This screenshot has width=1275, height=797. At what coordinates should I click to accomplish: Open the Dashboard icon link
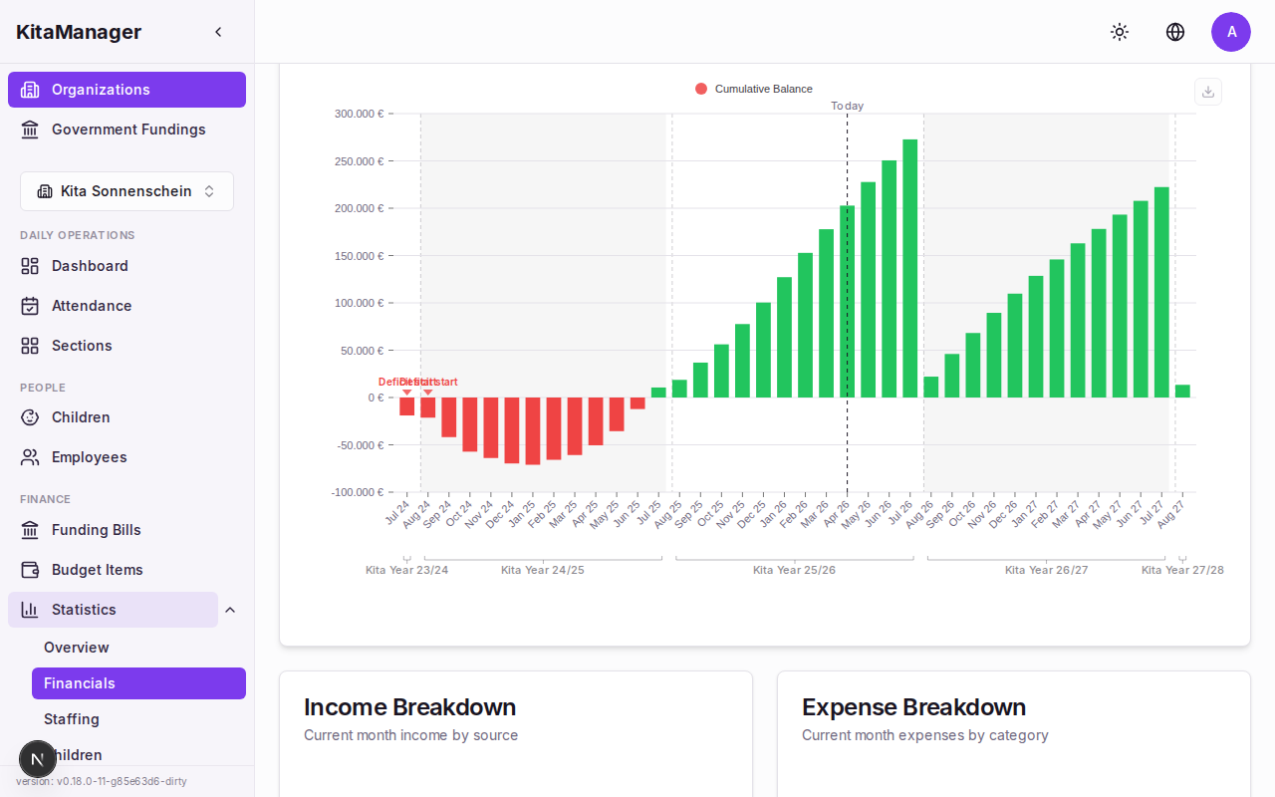(30, 266)
